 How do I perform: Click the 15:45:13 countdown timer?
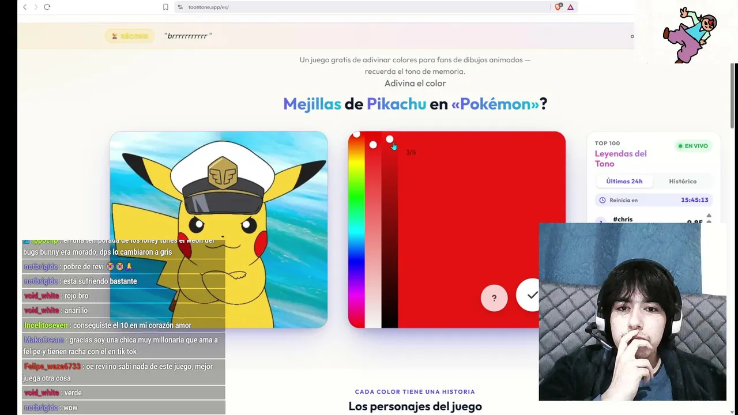694,200
